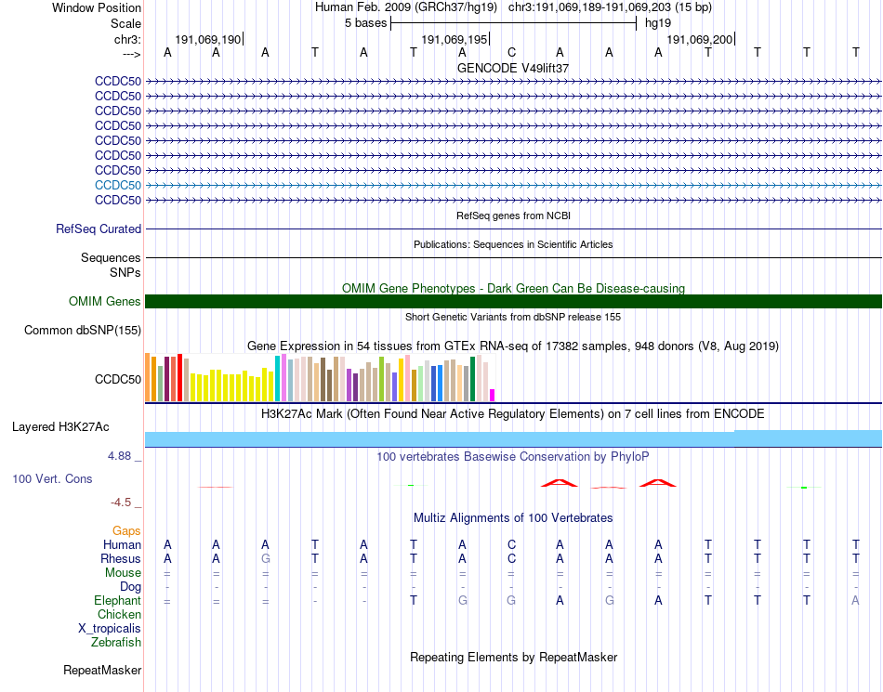Click the RepeatMasker track label
The width and height of the screenshot is (883, 692).
102,670
